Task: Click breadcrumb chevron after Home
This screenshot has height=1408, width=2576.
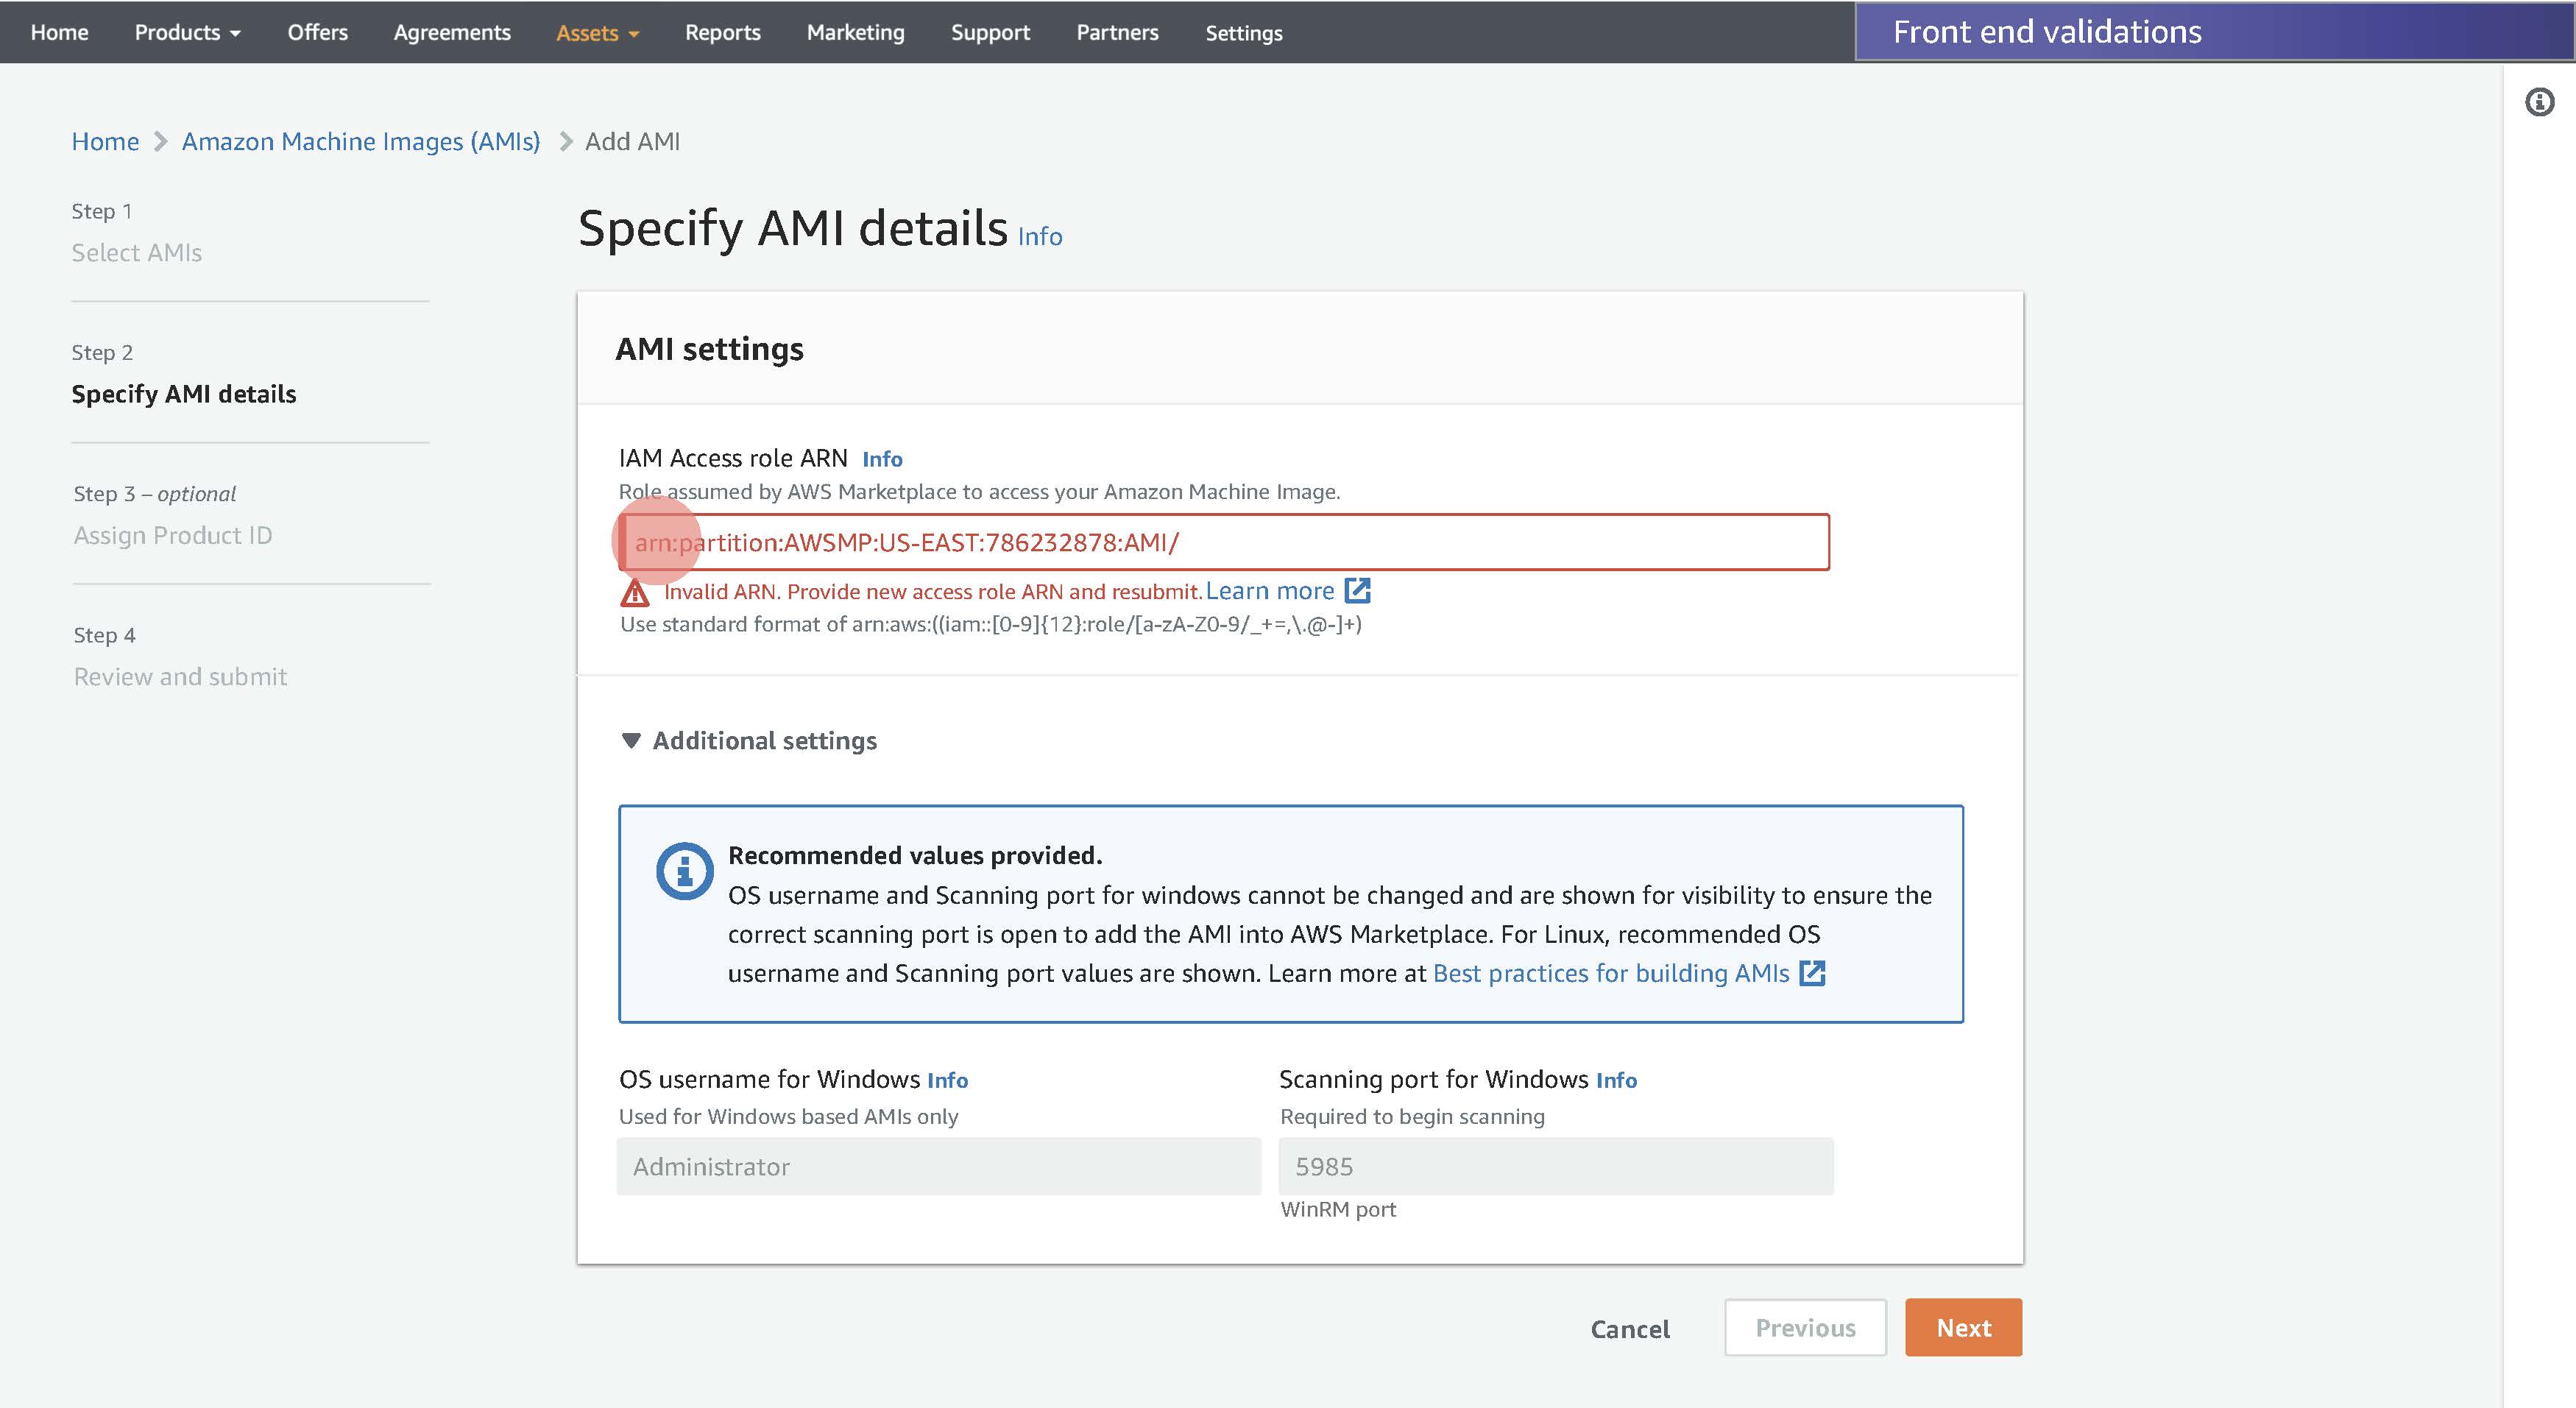Action: (160, 142)
